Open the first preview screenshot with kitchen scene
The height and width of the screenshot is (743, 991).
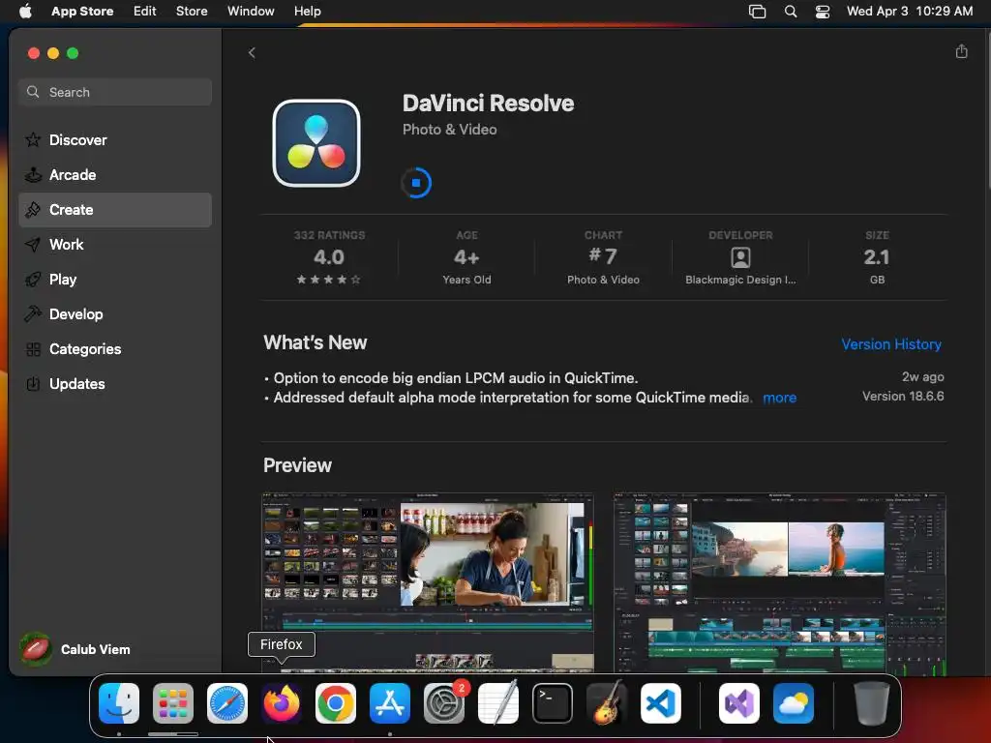428,582
